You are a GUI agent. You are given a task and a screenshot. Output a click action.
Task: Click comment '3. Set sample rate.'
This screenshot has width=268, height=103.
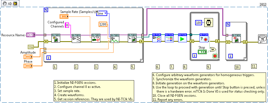point(67,91)
